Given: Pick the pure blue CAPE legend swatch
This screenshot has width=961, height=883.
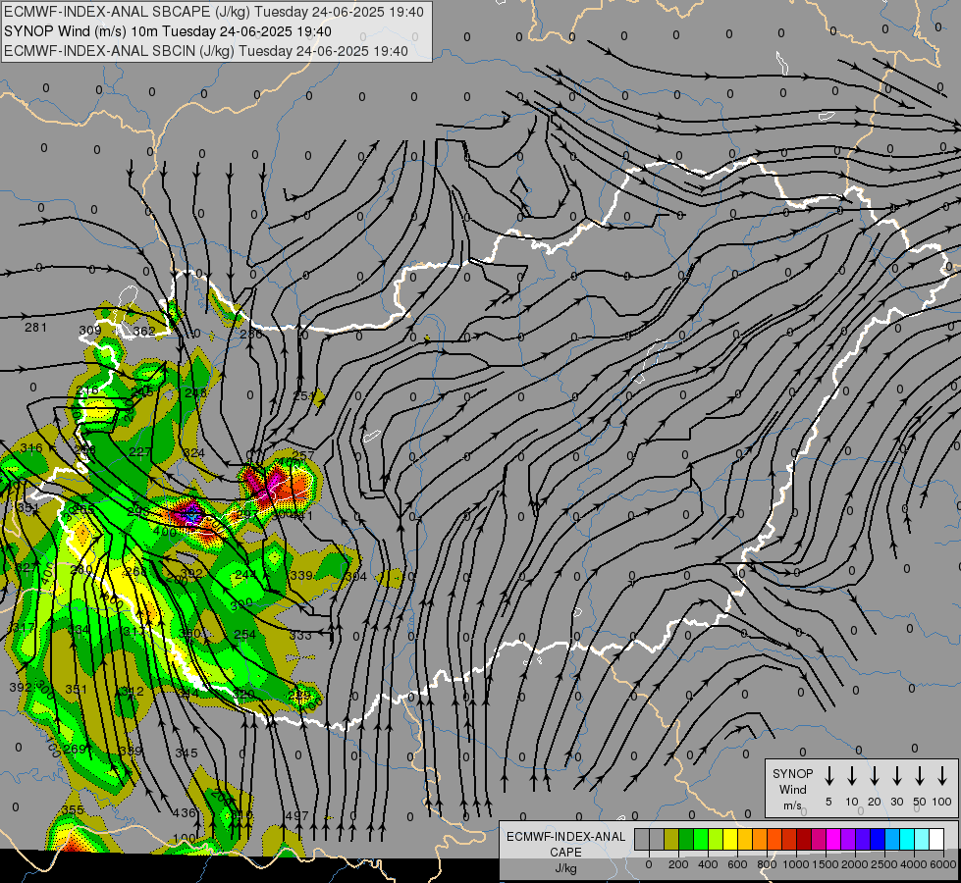Looking at the screenshot, I should coord(878,840).
